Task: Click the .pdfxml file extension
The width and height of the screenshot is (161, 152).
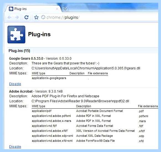Action: click(143, 116)
